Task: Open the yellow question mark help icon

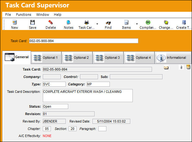Action: (x=188, y=67)
